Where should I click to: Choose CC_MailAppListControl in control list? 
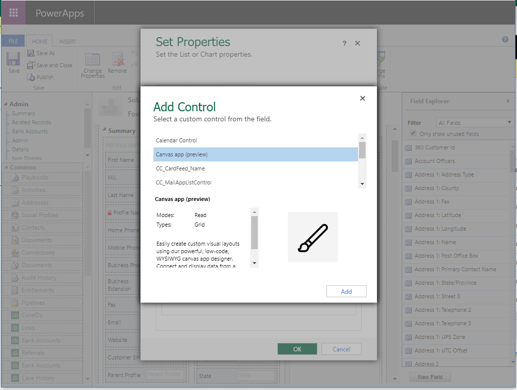tap(184, 182)
